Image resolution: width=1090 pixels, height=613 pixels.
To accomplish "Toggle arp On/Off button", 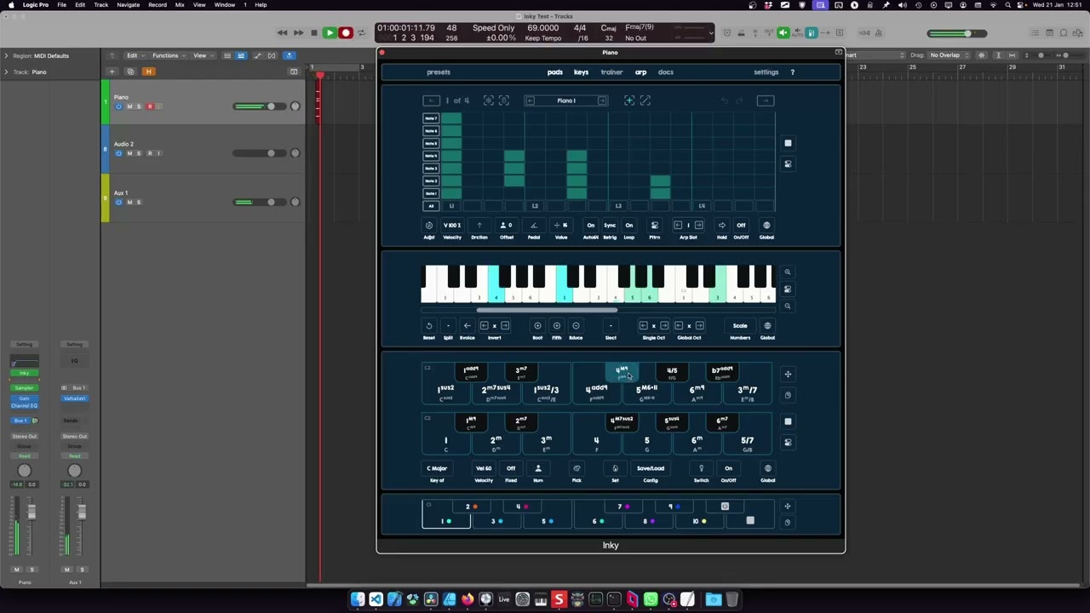I will point(741,226).
